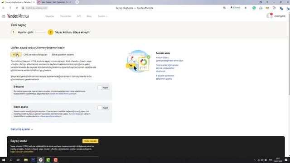Viewport: 290px width, 163px height.
Task: Open the green Camtasia taskbar icon
Action: pyautogui.click(x=48, y=160)
